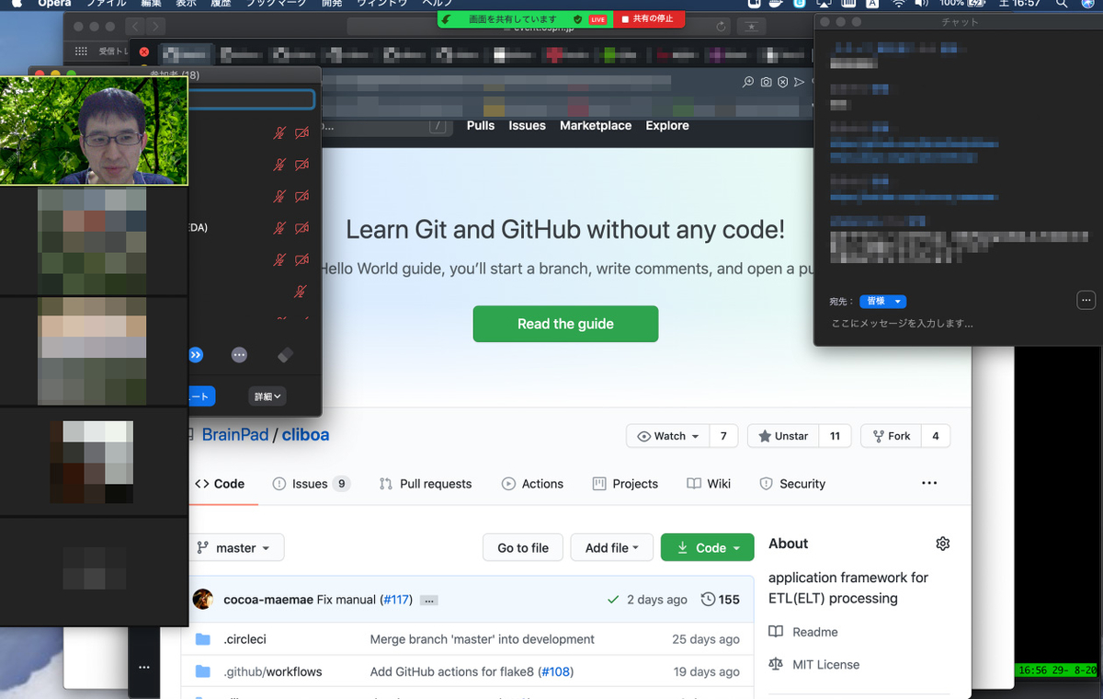
Task: Stop sharing with the 共有の停止 button
Action: coord(649,18)
